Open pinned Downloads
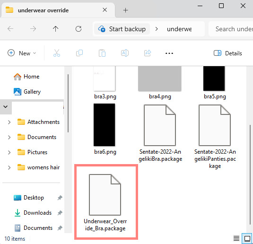The height and width of the screenshot is (244, 253). coord(33,213)
